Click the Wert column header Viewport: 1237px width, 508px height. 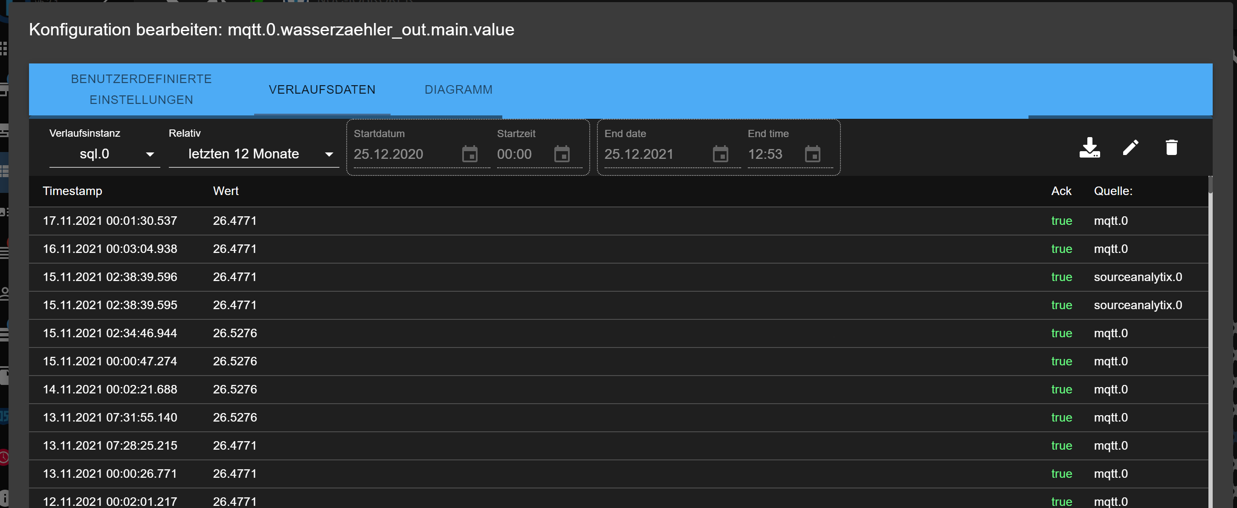coord(226,191)
